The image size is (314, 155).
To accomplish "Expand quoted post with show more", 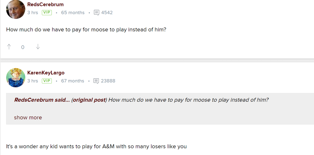I will click(x=28, y=118).
